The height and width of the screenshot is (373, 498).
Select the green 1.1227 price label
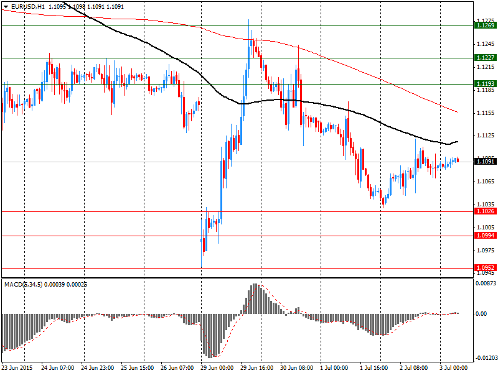(x=485, y=57)
